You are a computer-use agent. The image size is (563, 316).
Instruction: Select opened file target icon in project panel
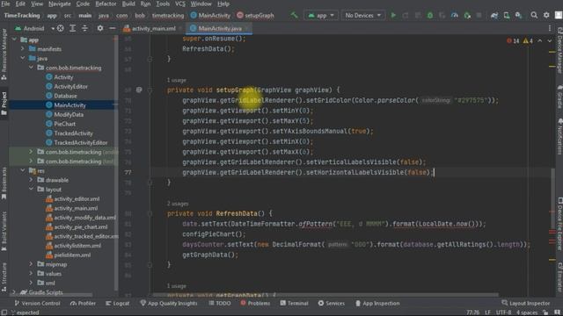[61, 28]
